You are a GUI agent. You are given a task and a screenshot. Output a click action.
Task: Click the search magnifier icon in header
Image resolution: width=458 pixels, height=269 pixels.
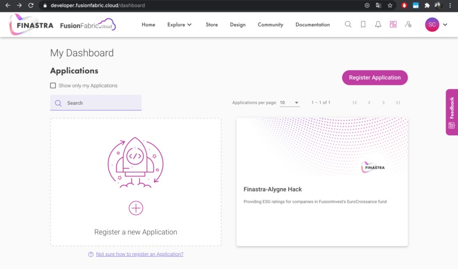[348, 24]
